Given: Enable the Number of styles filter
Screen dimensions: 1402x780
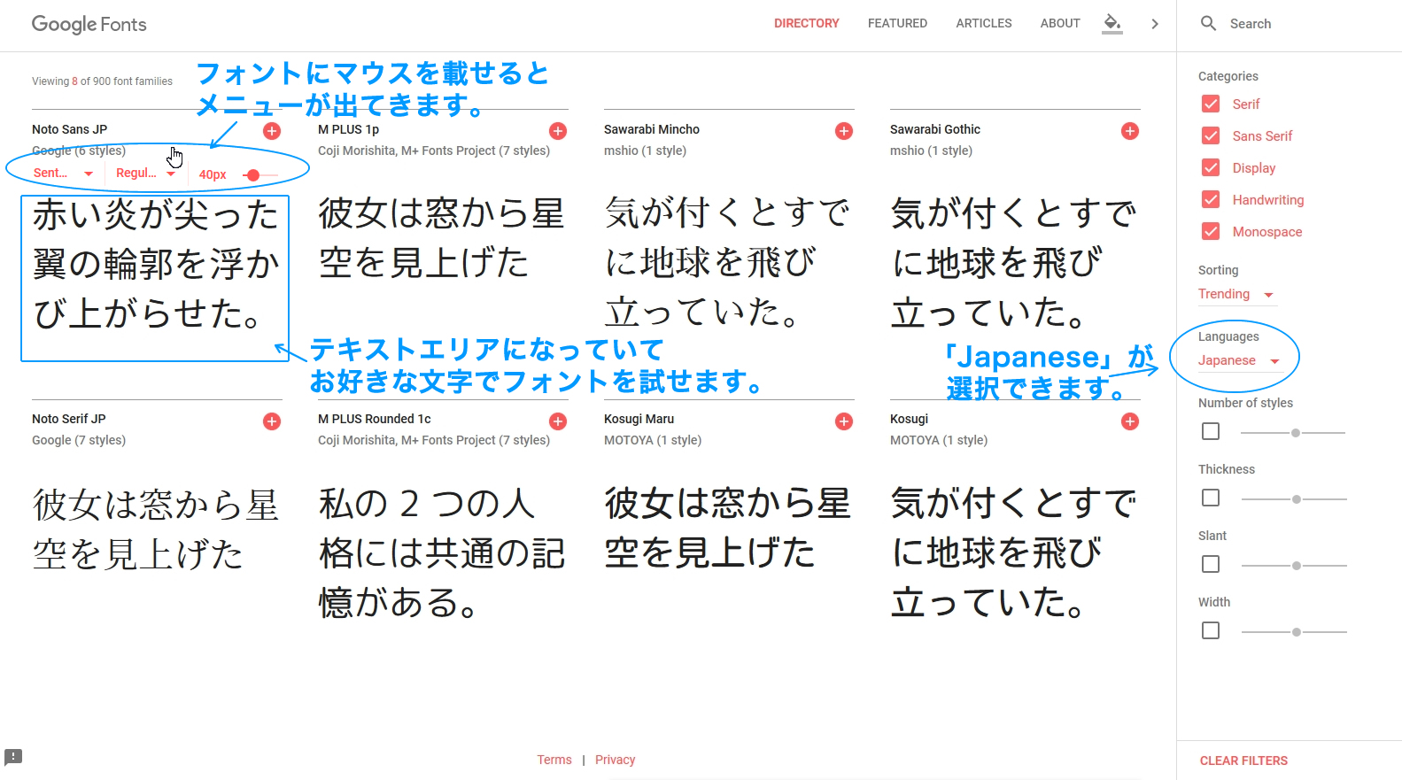Looking at the screenshot, I should click(x=1211, y=431).
